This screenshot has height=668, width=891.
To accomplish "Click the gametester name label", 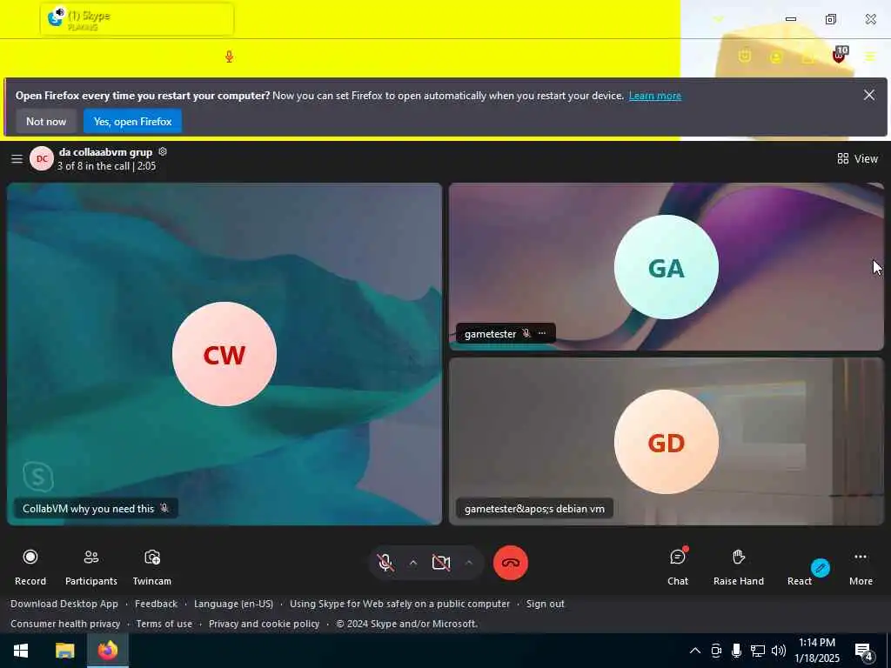I will click(491, 334).
